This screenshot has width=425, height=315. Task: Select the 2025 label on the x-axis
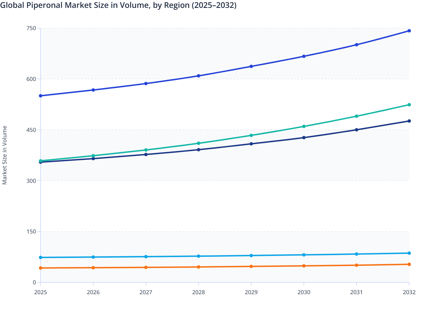(x=40, y=292)
